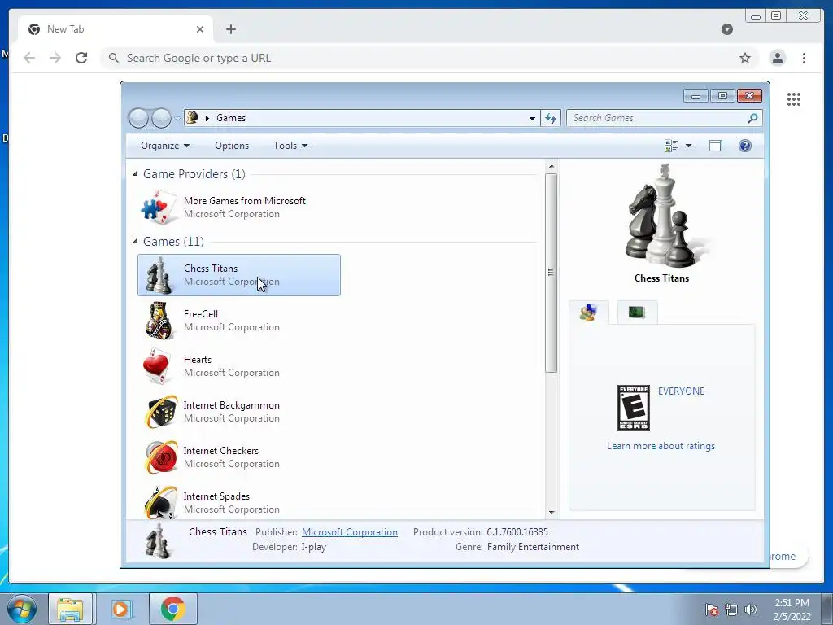Open Action Center flag tray icon
The height and width of the screenshot is (625, 833).
point(711,610)
